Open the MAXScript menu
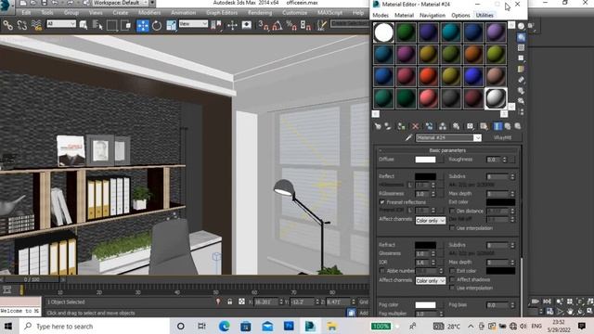This screenshot has width=594, height=334. (x=330, y=13)
